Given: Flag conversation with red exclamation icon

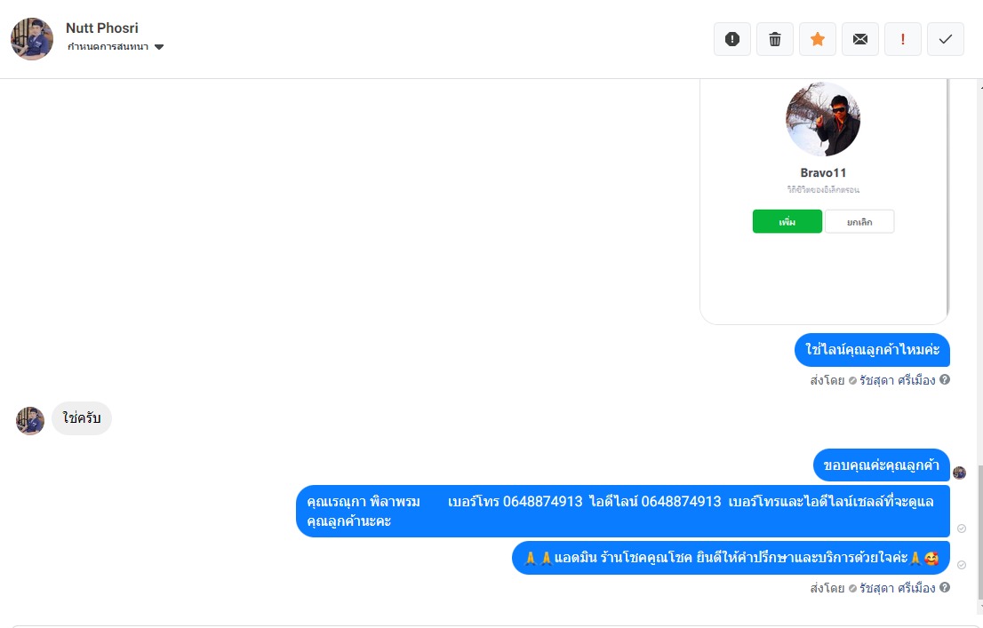Looking at the screenshot, I should pos(903,39).
